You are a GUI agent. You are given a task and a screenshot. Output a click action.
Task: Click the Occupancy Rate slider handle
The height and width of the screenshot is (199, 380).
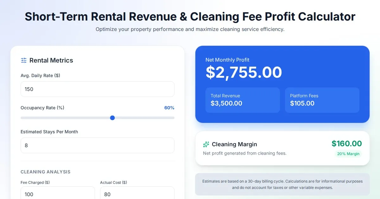tap(112, 118)
